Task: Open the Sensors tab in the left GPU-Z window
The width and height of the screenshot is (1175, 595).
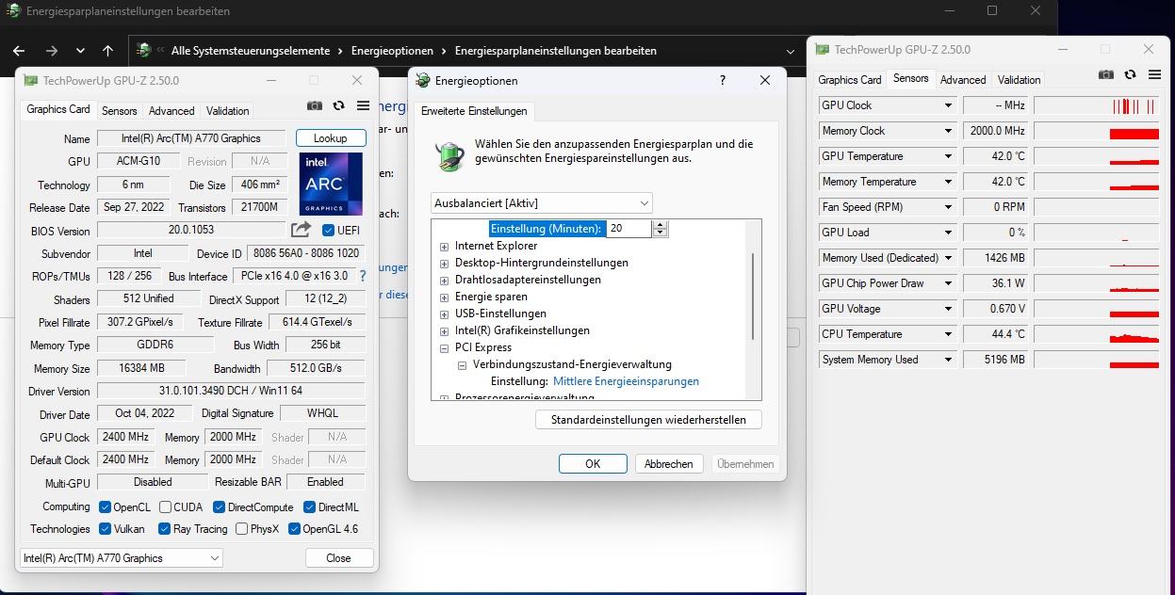Action: [x=120, y=111]
